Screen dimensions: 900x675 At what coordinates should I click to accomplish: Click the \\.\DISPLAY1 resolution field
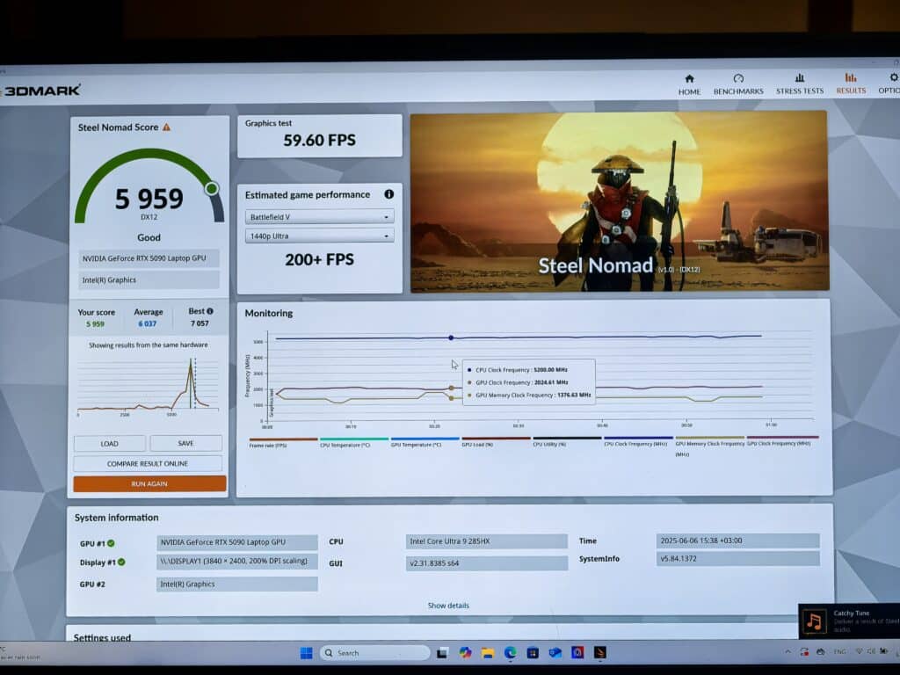click(237, 561)
